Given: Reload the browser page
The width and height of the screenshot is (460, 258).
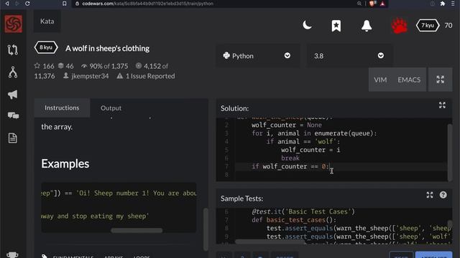Looking at the screenshot, I should 27,4.
